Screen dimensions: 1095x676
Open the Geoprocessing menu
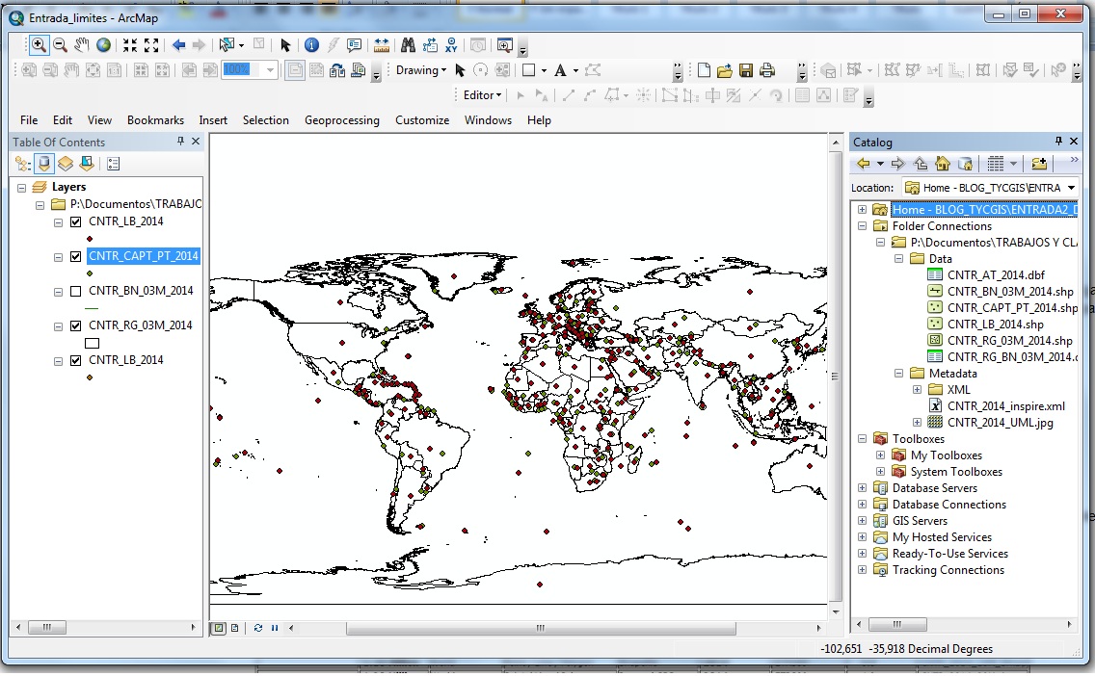(x=342, y=120)
